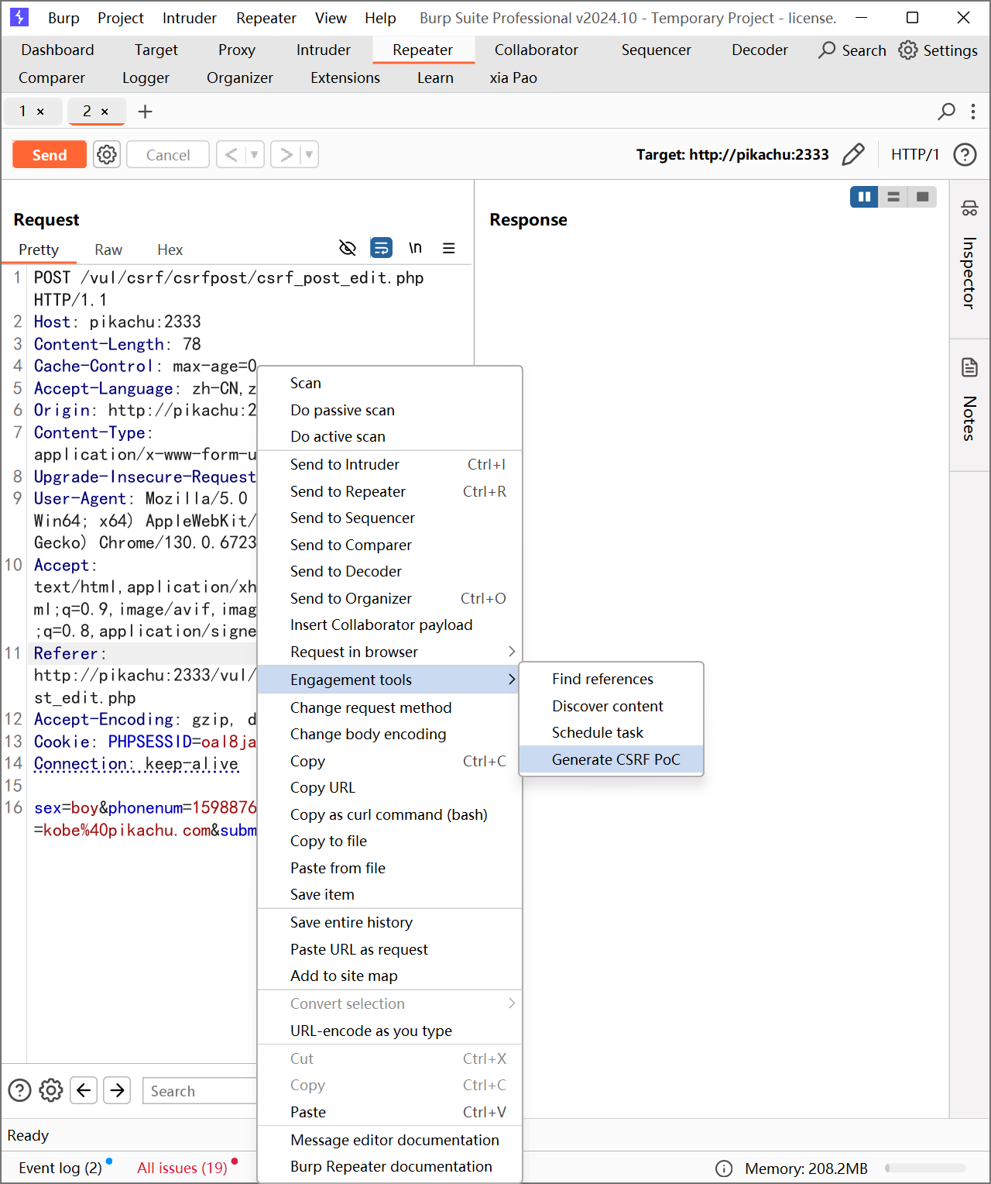This screenshot has width=991, height=1184.
Task: Go back in request history
Action: 231,154
